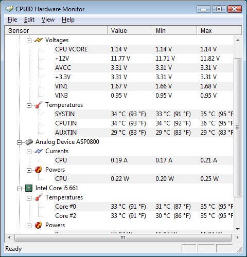247x257 pixels.
Task: Collapse the Currents group
Action: click(29, 152)
